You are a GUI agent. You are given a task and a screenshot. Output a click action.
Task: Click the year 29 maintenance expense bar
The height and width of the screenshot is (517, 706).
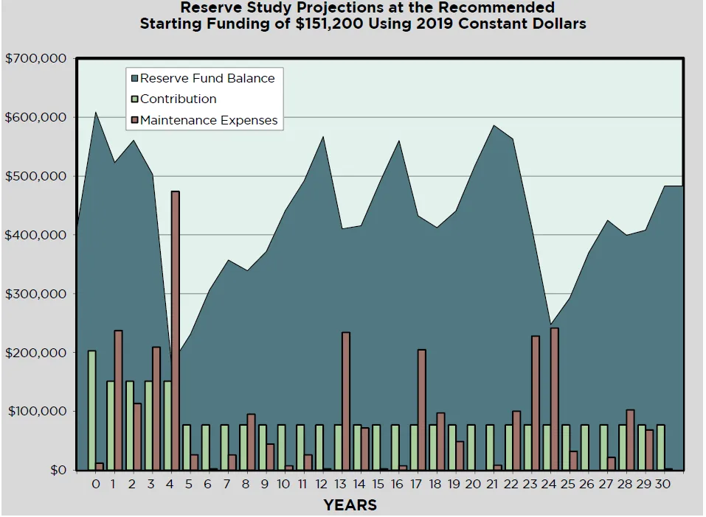click(x=649, y=450)
